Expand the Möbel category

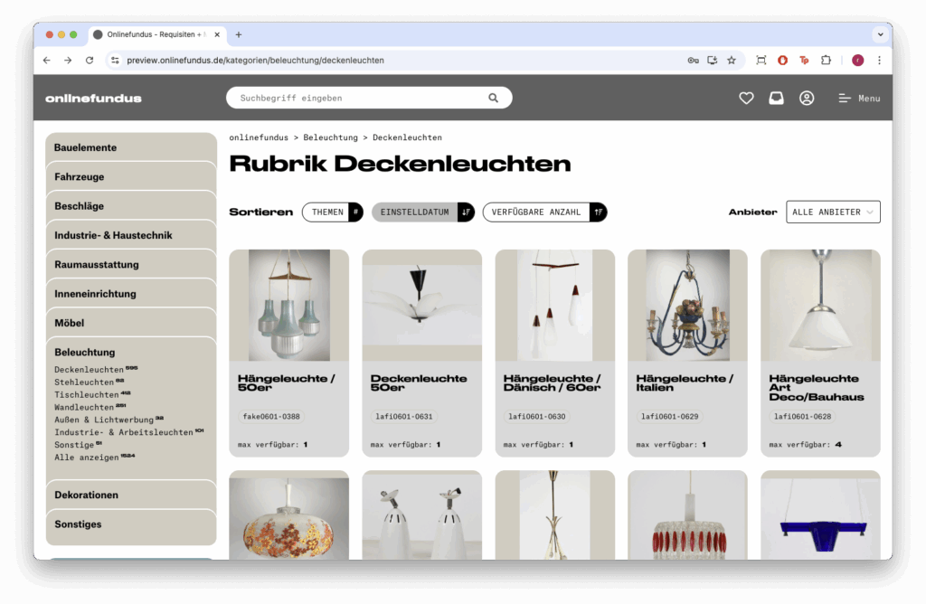click(x=131, y=323)
